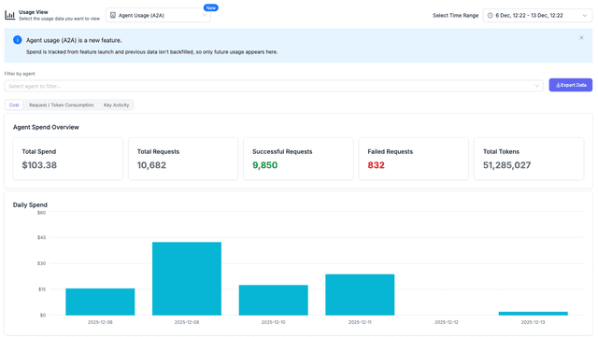Switch to the Key Activity tab

[x=116, y=105]
